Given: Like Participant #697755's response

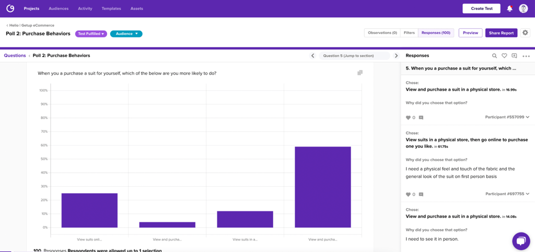Looking at the screenshot, I should 409,195.
